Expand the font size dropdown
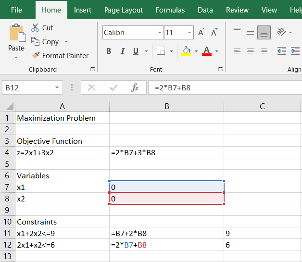The height and width of the screenshot is (262, 302). tap(189, 33)
